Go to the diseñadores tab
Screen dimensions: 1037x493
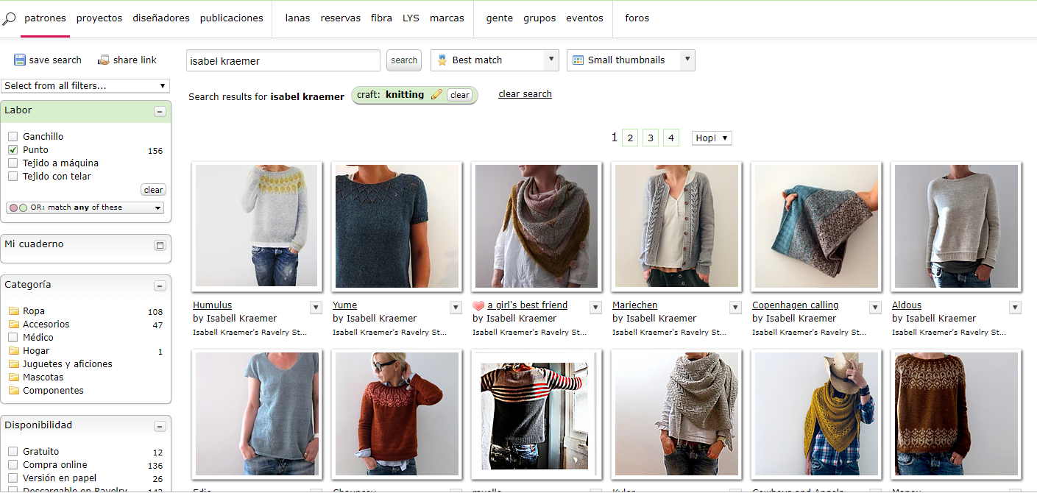click(161, 18)
